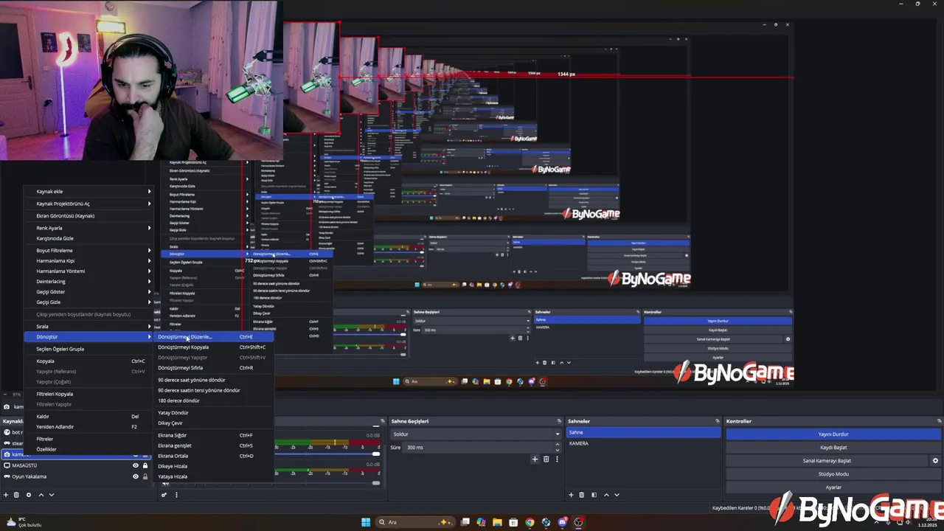Viewport: 944px width, 531px height.
Task: Switch to the OBS Studio taskbar icon
Action: coord(578,522)
